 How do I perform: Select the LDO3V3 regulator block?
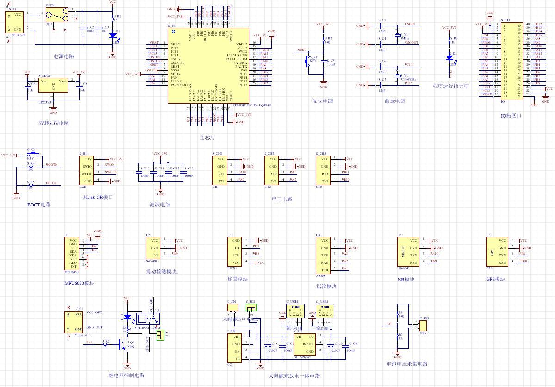(x=53, y=86)
